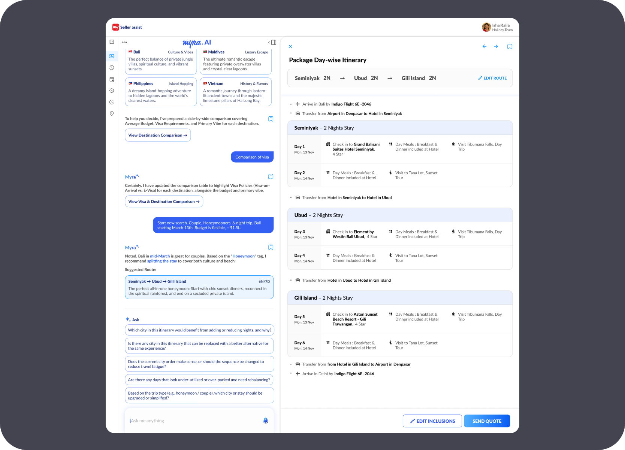625x450 pixels.
Task: Click Day 6 Visit to Tana Lot tour
Action: [x=413, y=345]
